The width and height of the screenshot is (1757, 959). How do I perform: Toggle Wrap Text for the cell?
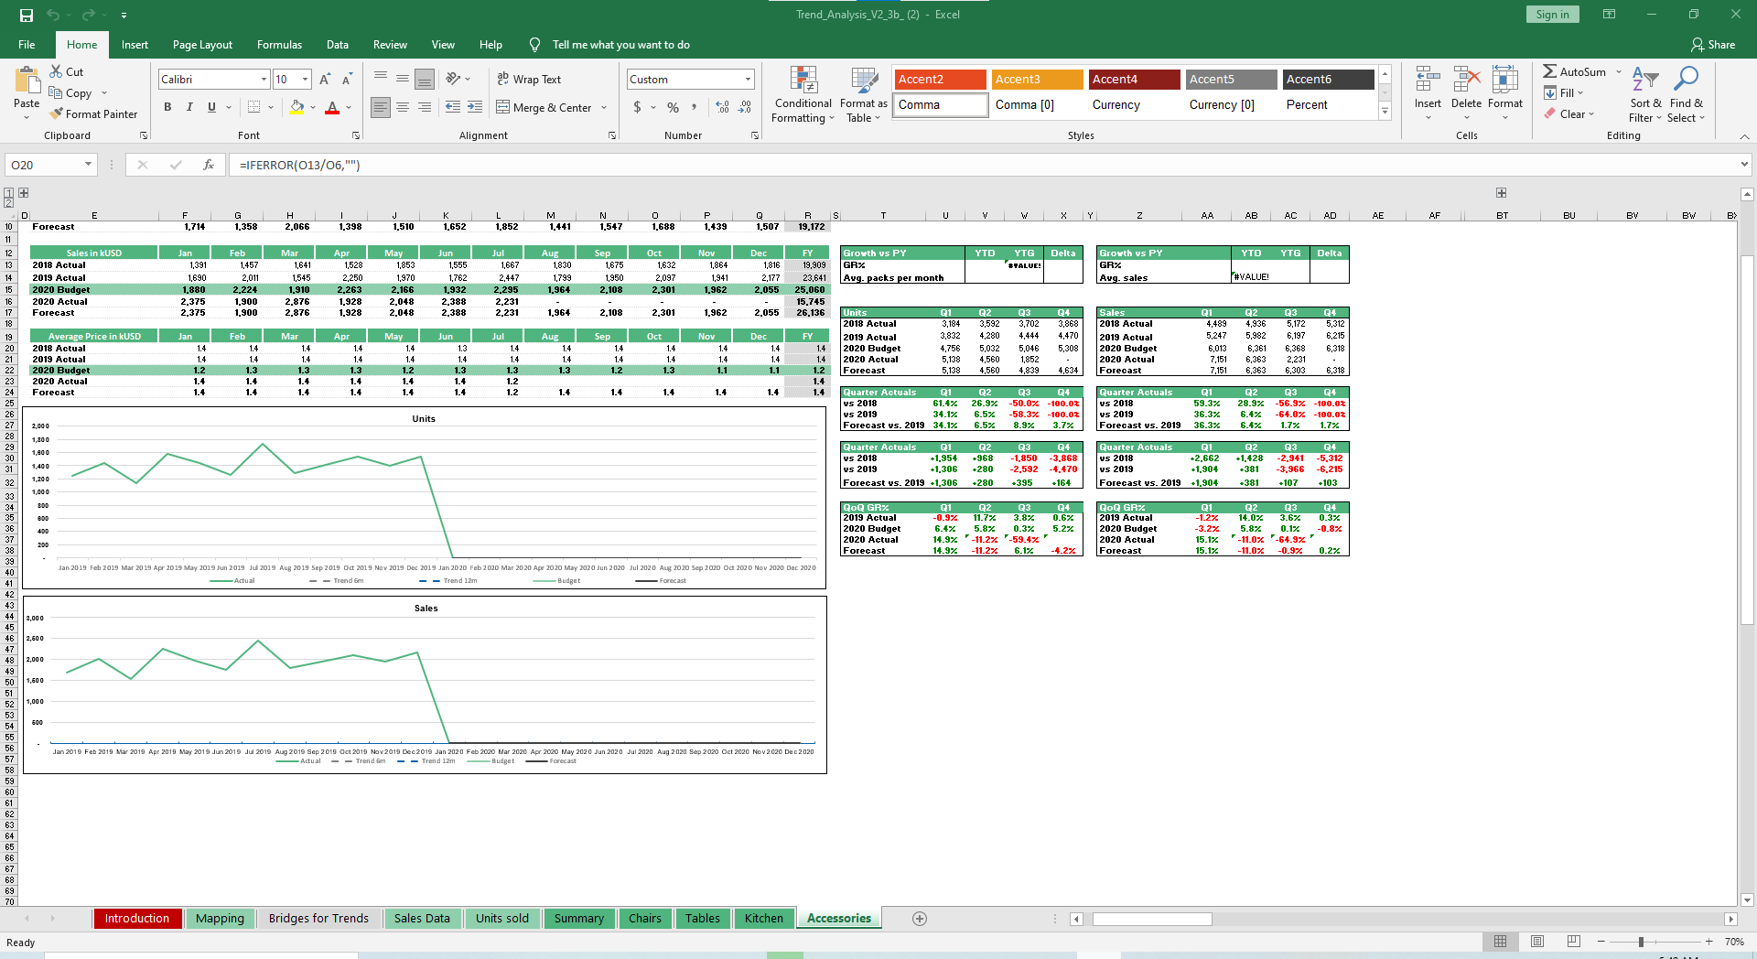[529, 80]
